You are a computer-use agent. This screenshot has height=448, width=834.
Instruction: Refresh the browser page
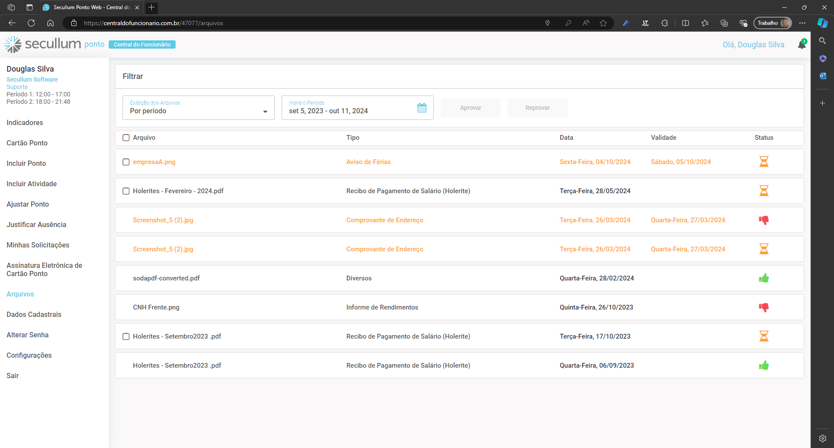(x=31, y=23)
